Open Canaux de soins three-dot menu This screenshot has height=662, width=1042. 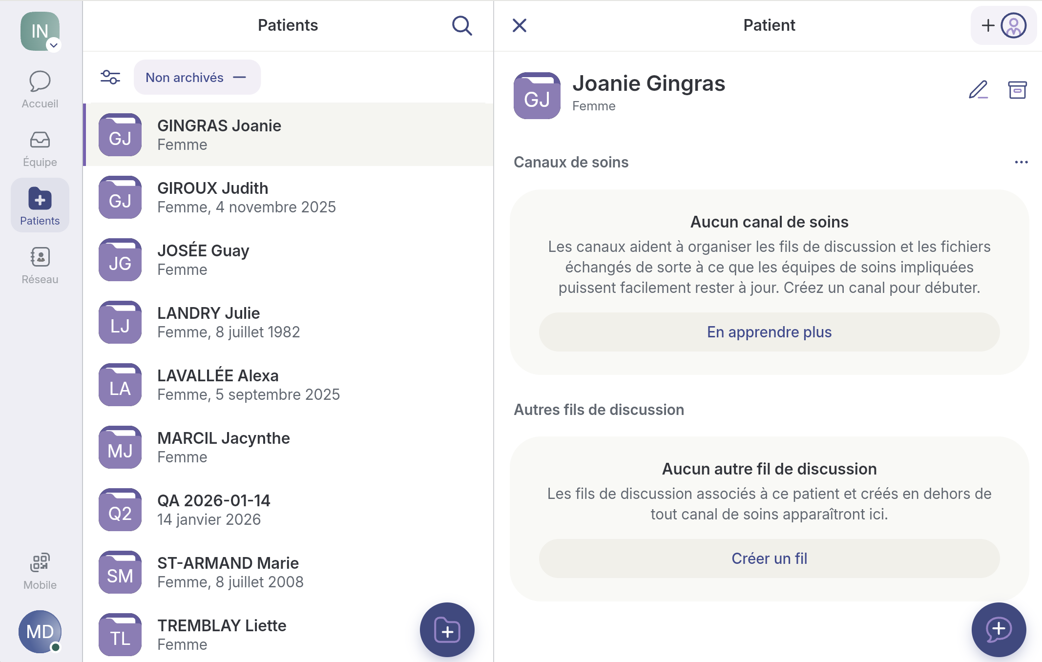(x=1021, y=162)
